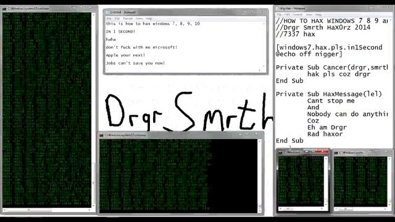Maximize the active small Command Prompt window
Viewport: 395px width, 222px height.
pos(313,151)
